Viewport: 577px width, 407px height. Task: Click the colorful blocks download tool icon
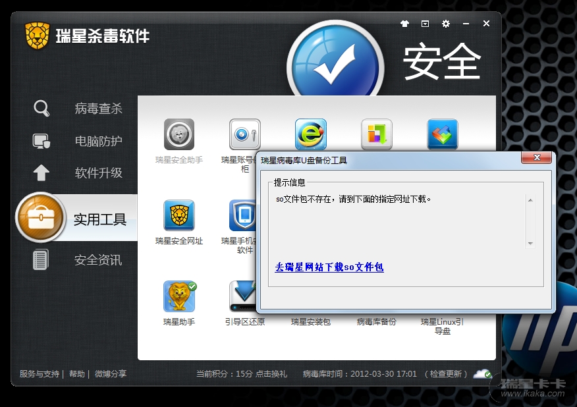coord(377,134)
